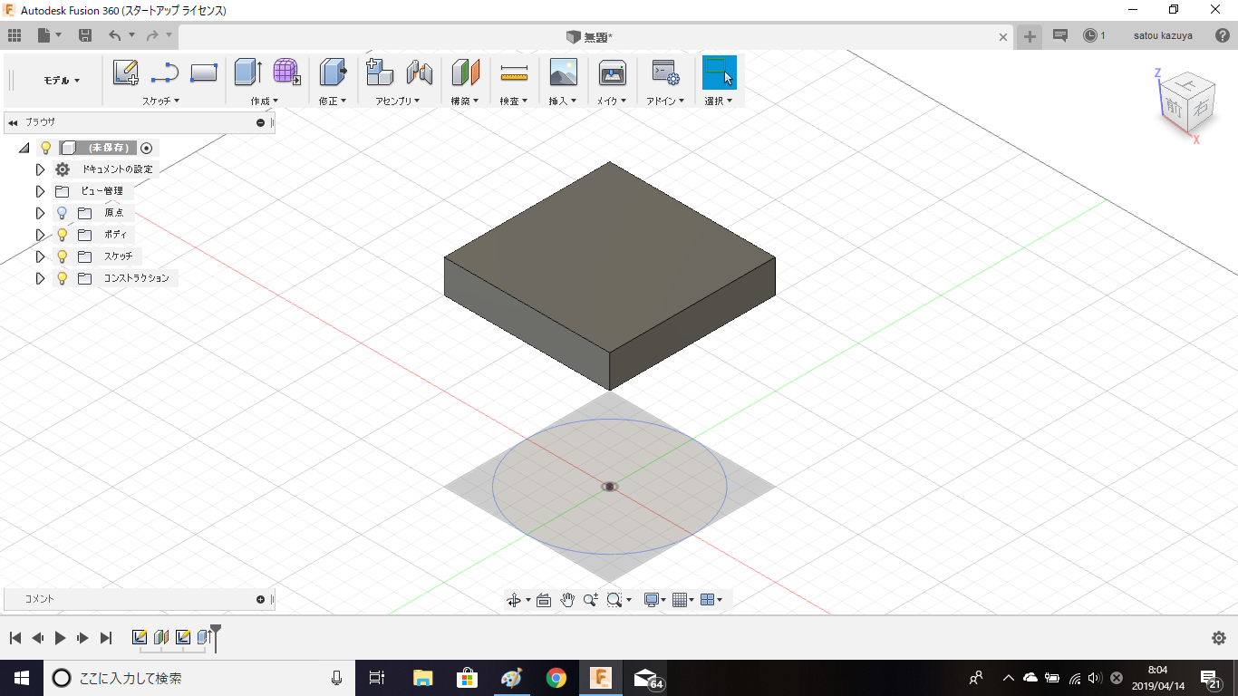The height and width of the screenshot is (696, 1238).
Task: Open the data panel grid icon
Action: (x=15, y=35)
